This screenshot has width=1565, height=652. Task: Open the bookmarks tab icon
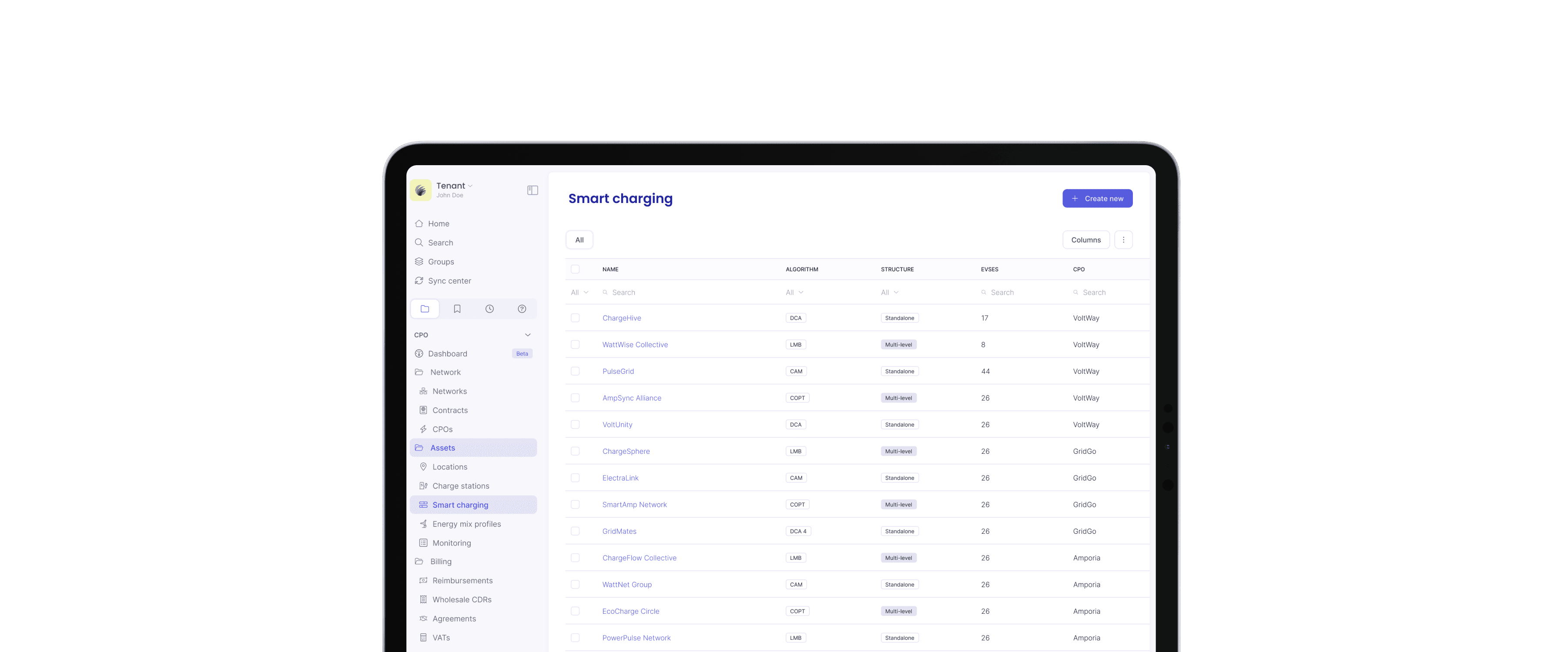(457, 309)
